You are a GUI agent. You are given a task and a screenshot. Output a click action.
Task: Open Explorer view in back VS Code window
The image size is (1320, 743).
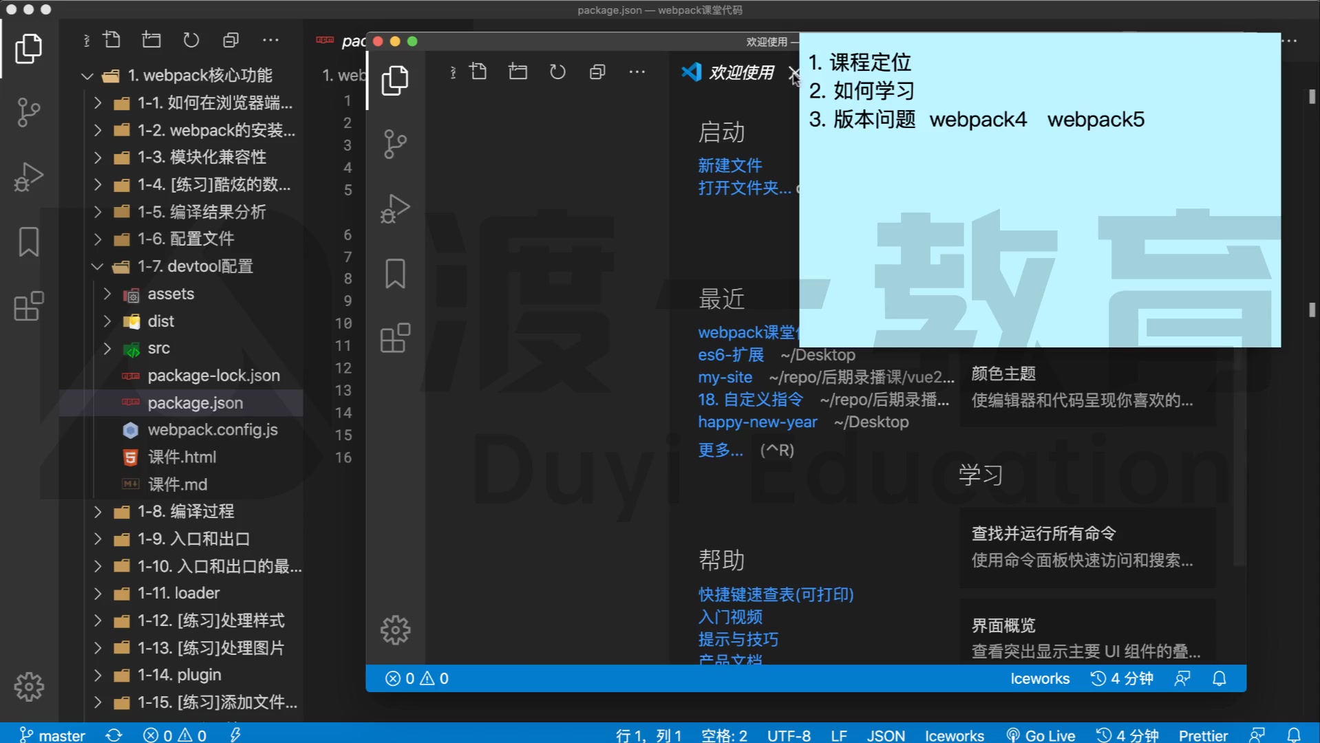(x=28, y=49)
